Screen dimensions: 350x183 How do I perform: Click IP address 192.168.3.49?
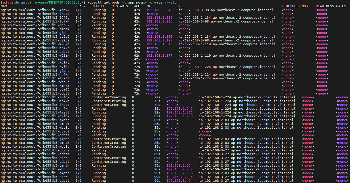click(x=179, y=181)
